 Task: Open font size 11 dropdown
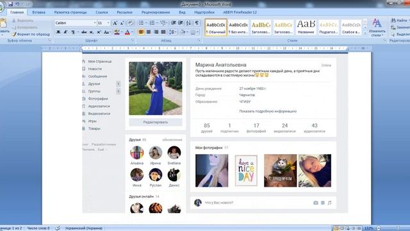pos(108,23)
